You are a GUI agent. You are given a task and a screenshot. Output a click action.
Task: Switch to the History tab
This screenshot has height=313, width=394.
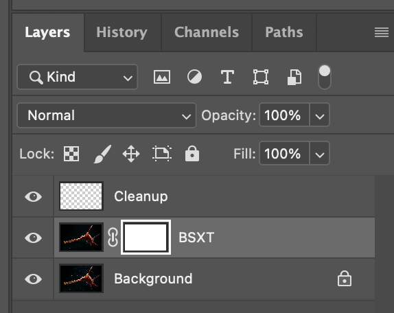pos(122,32)
